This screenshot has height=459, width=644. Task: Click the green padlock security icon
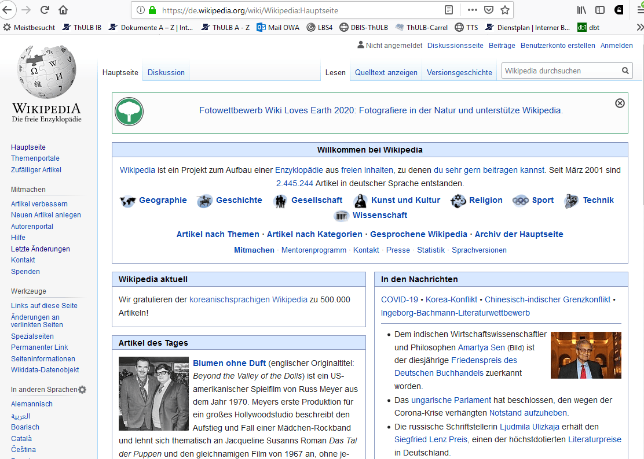click(152, 10)
